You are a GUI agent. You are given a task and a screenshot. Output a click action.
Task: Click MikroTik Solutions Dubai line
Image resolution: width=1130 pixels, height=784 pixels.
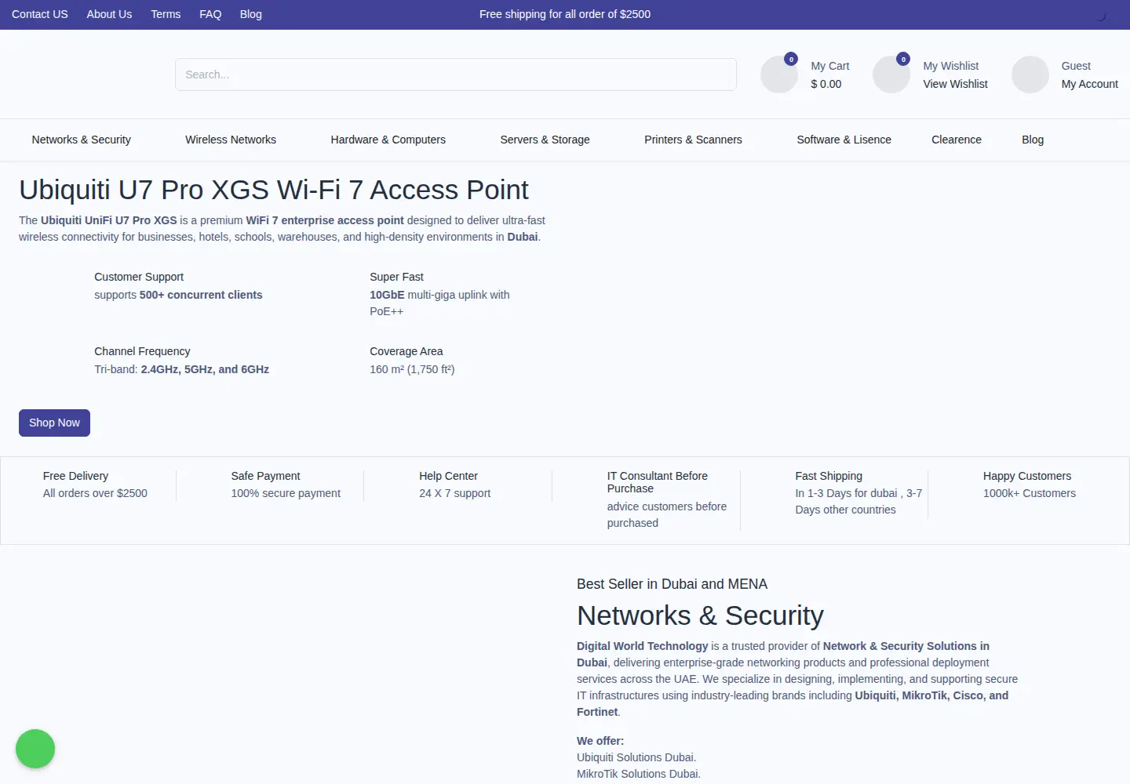[x=639, y=774]
